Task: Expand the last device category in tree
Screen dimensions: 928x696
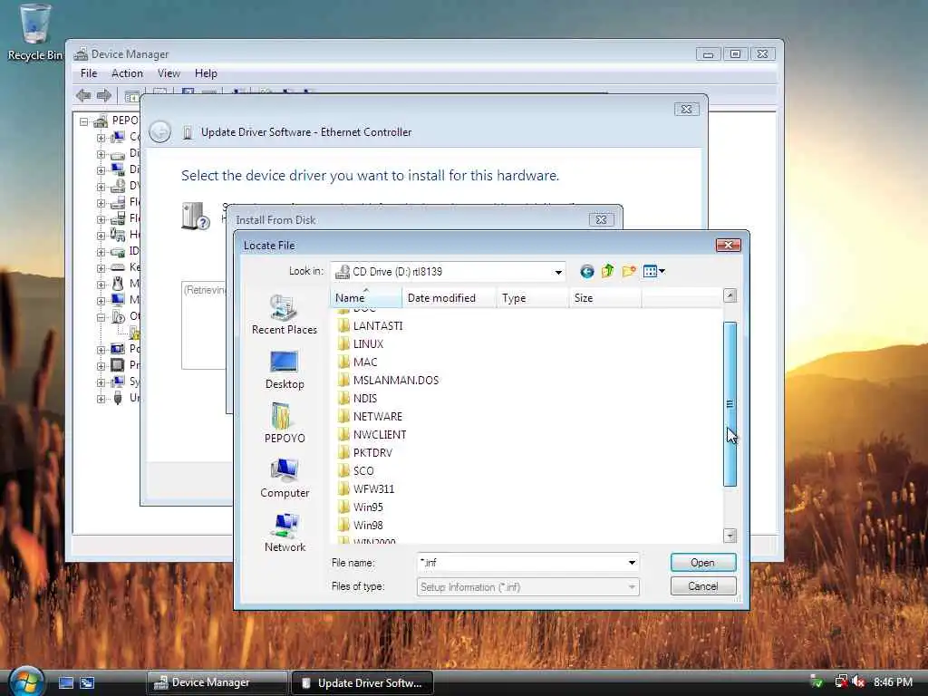Action: pos(101,399)
